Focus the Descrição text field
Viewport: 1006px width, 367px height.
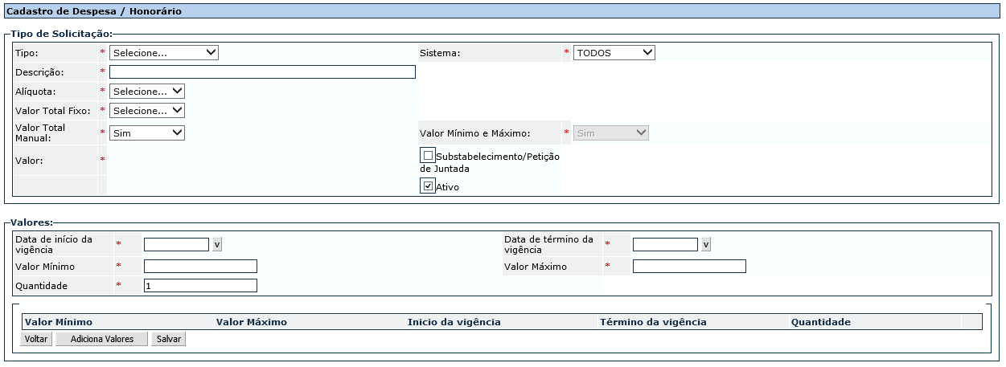tap(262, 71)
